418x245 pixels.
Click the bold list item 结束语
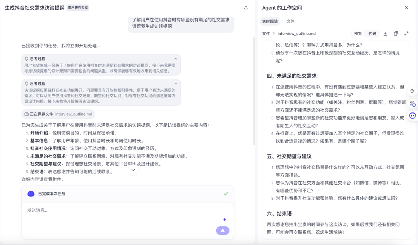click(37, 172)
